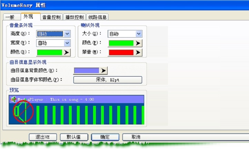The width and height of the screenshot is (249, 149).
Task: Click the 退出VE button
Action: [x=42, y=137]
